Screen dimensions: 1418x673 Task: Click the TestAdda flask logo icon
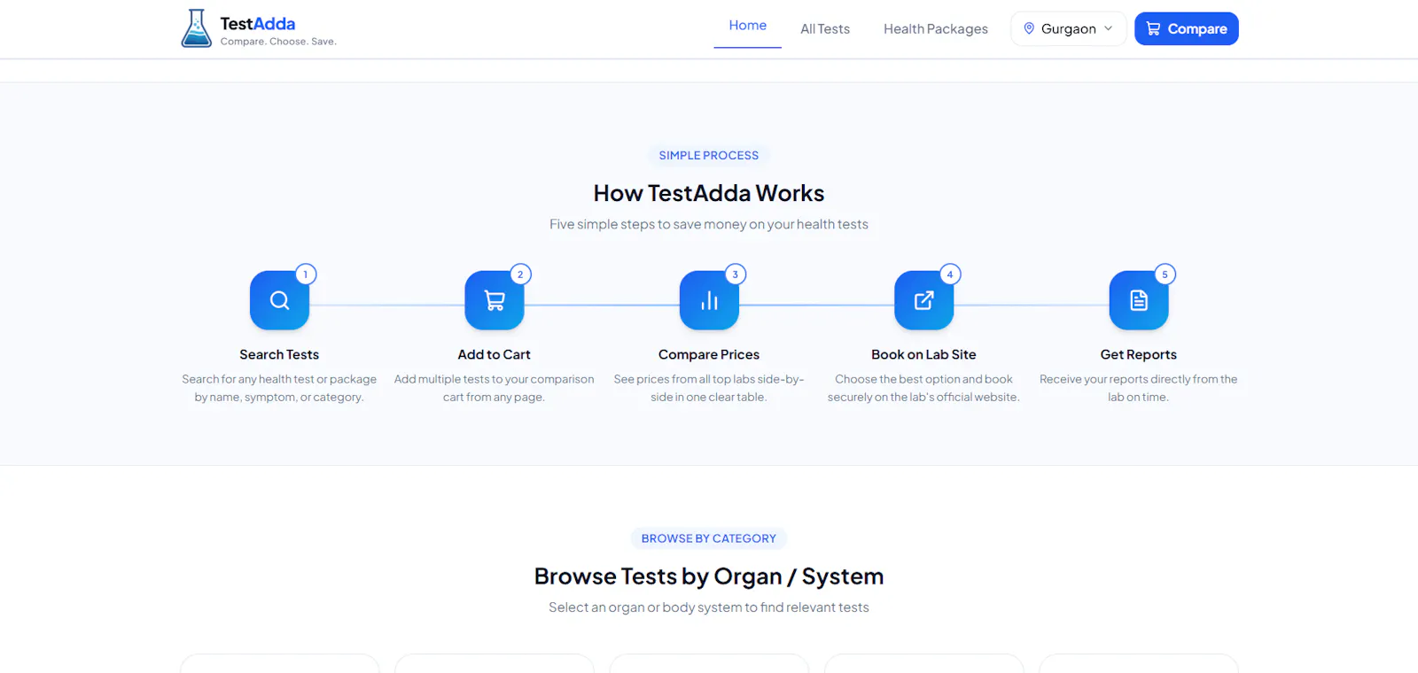196,28
